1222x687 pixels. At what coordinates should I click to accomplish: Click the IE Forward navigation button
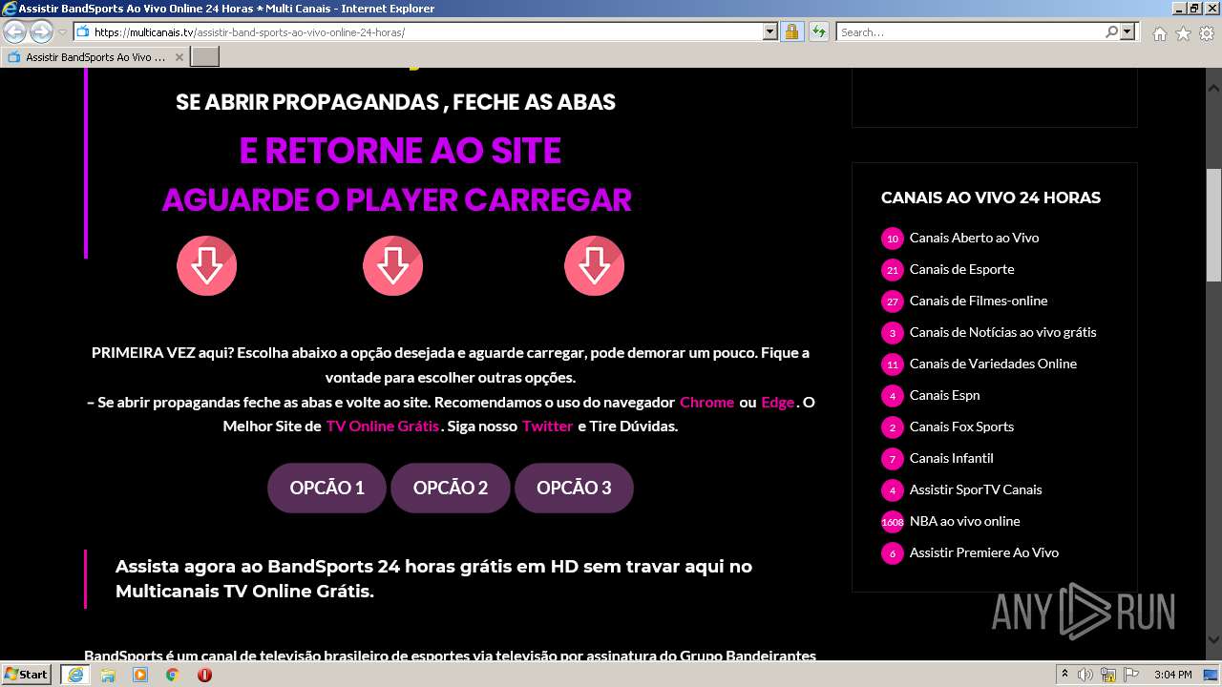point(41,32)
